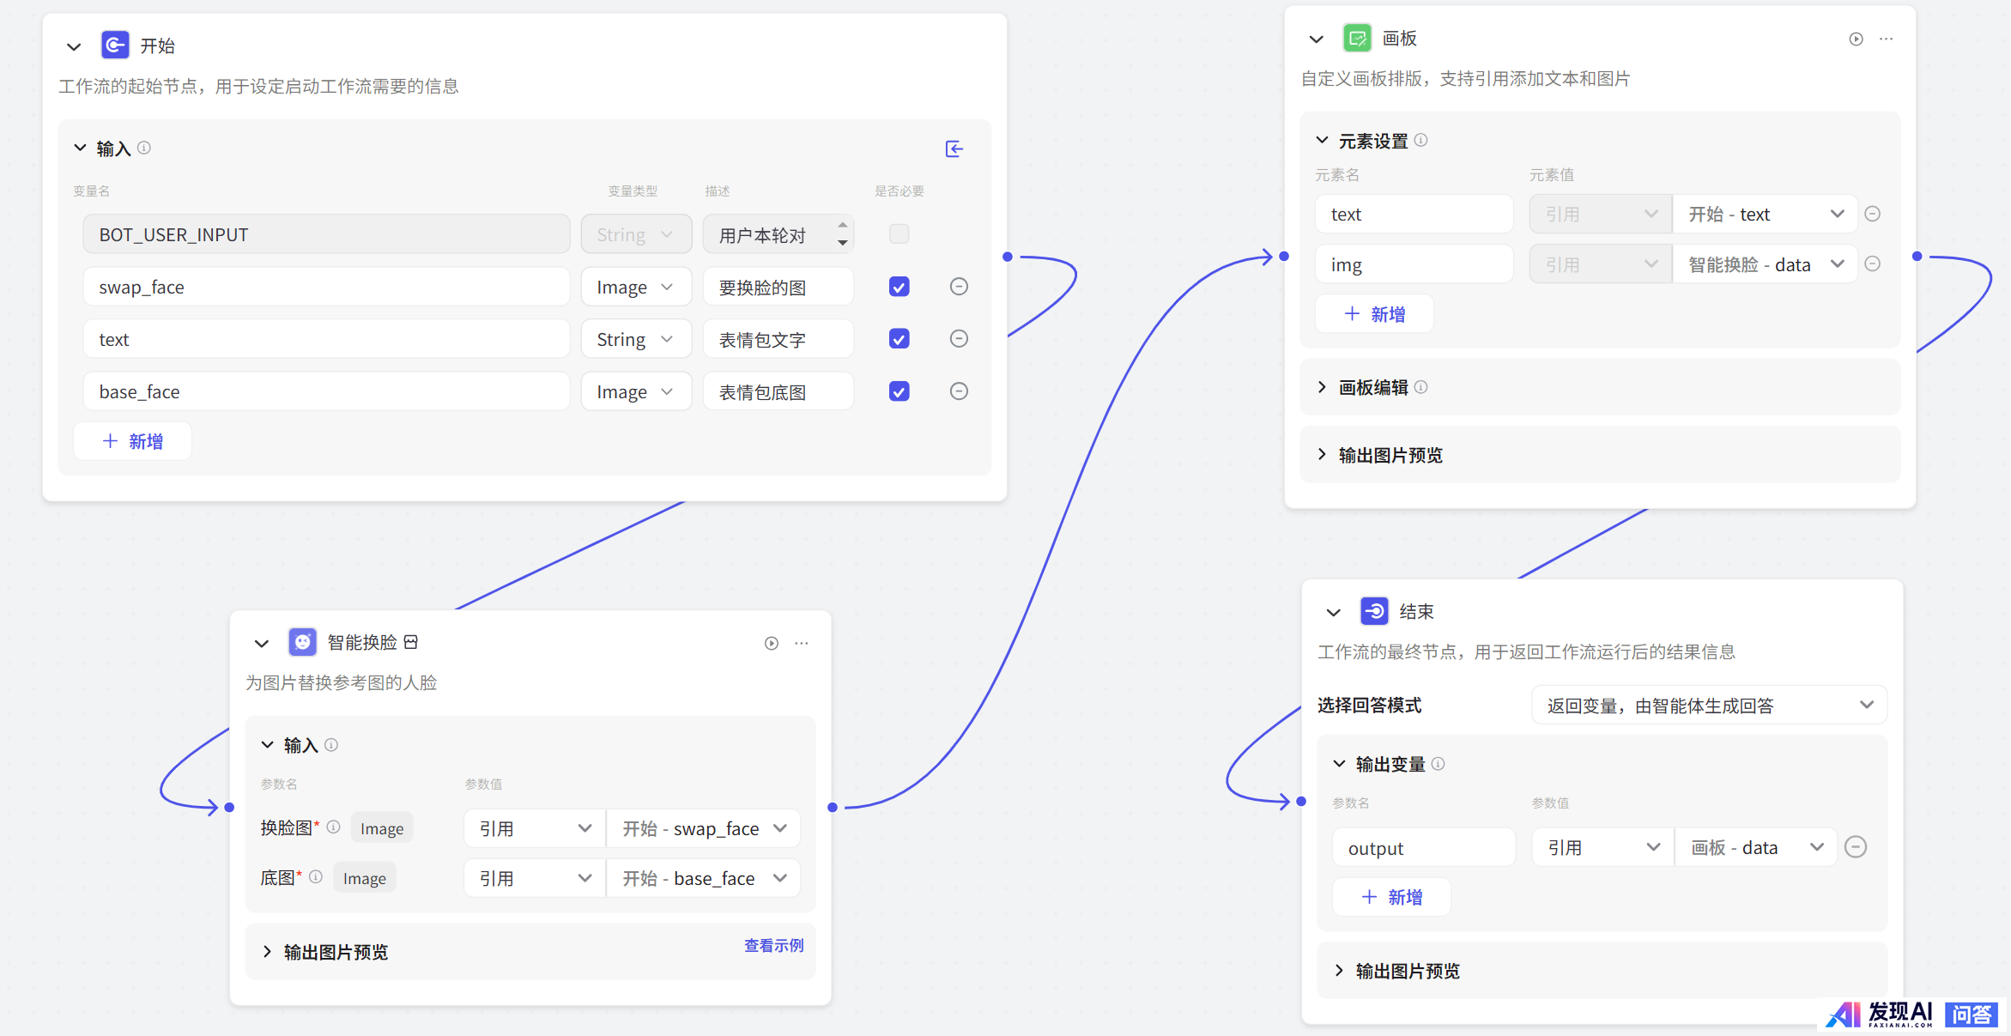Uncheck required box for base_face

[x=899, y=391]
